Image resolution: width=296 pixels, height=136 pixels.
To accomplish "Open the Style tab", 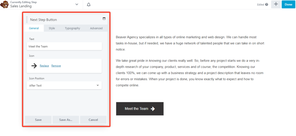I will point(52,28).
